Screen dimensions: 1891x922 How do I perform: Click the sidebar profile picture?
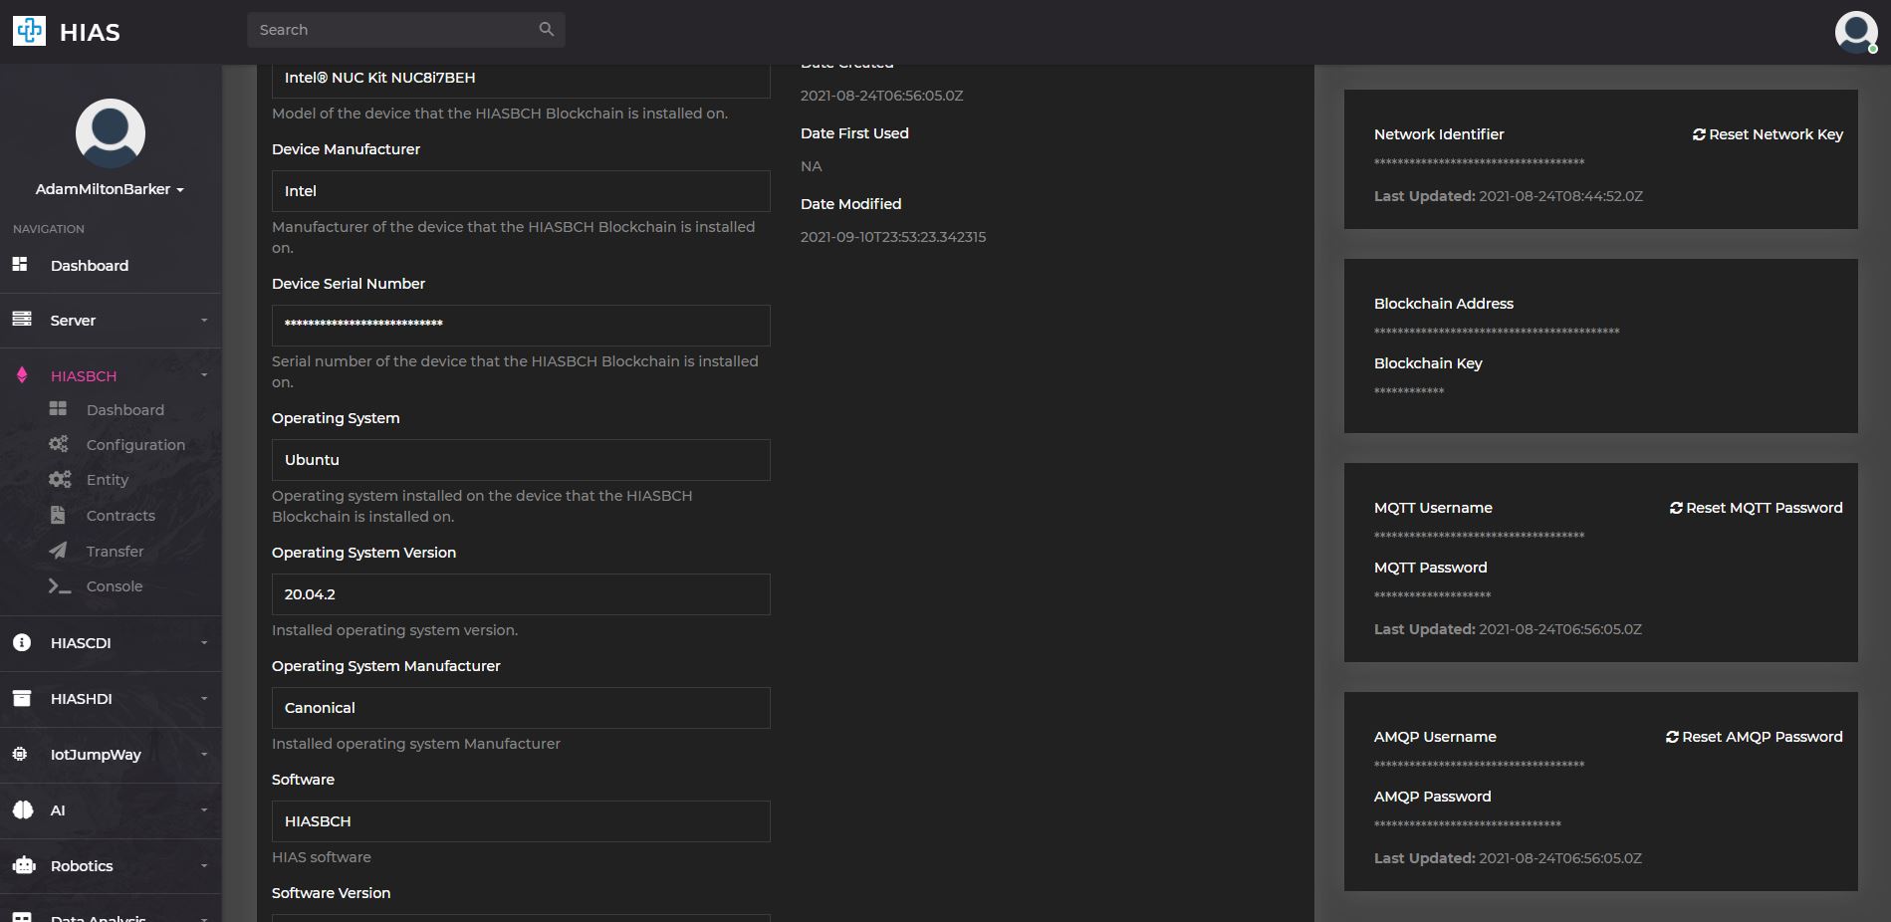tap(111, 132)
